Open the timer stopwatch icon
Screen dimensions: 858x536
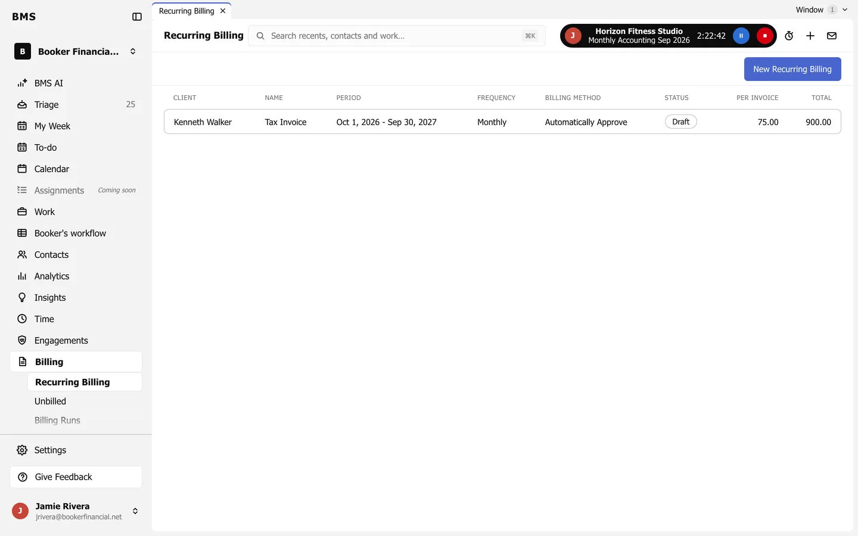coord(789,36)
